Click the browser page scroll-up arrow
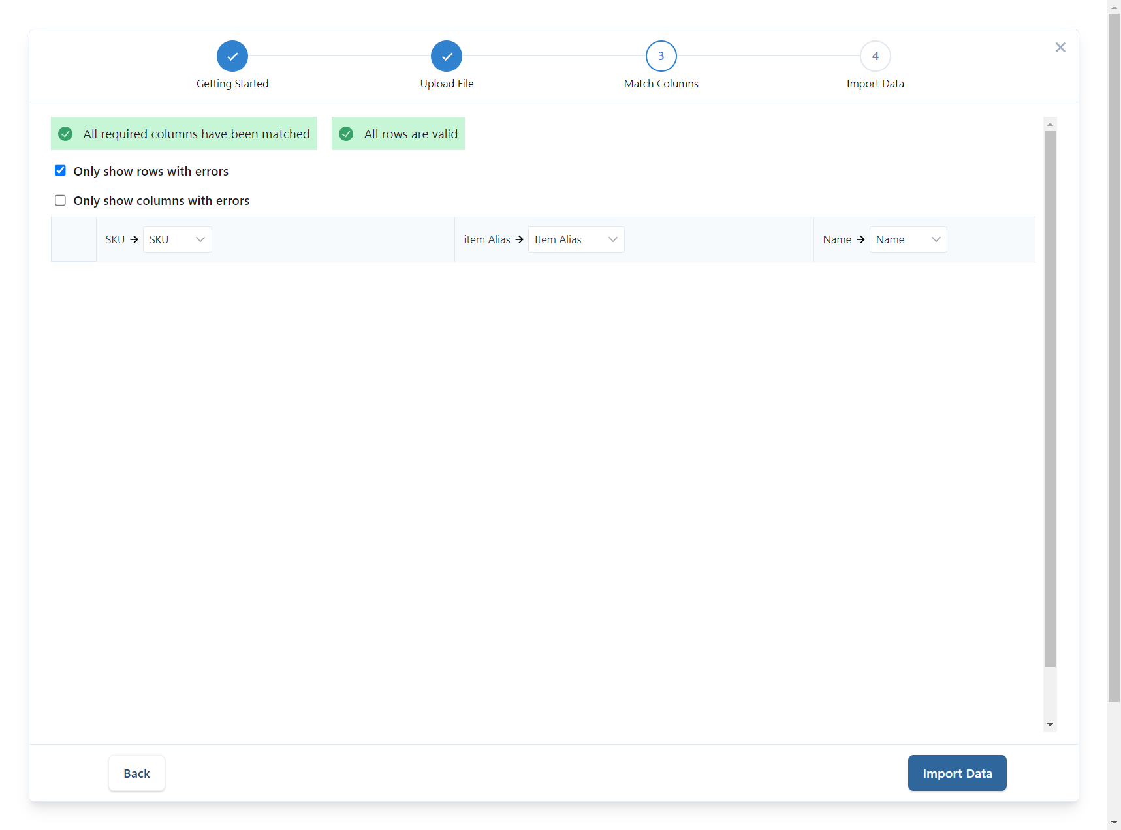This screenshot has width=1121, height=830. (x=1114, y=7)
